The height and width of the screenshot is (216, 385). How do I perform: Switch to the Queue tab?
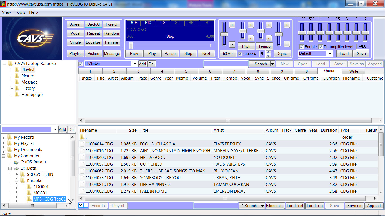329,71
